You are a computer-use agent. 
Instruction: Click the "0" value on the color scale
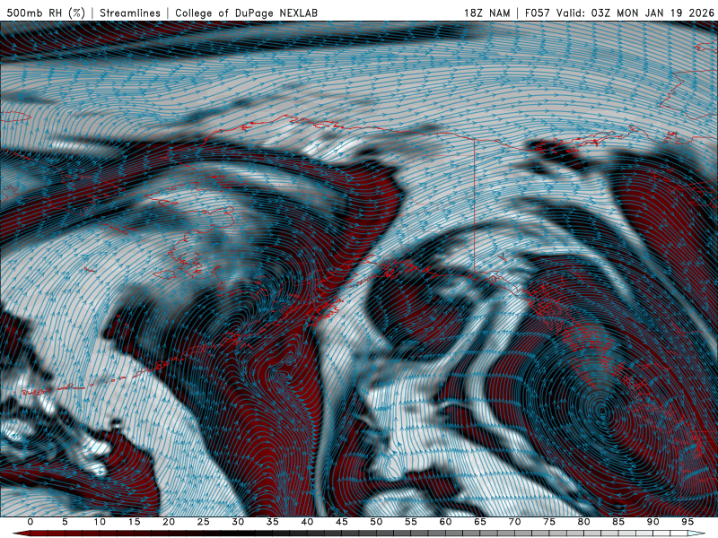pos(31,522)
